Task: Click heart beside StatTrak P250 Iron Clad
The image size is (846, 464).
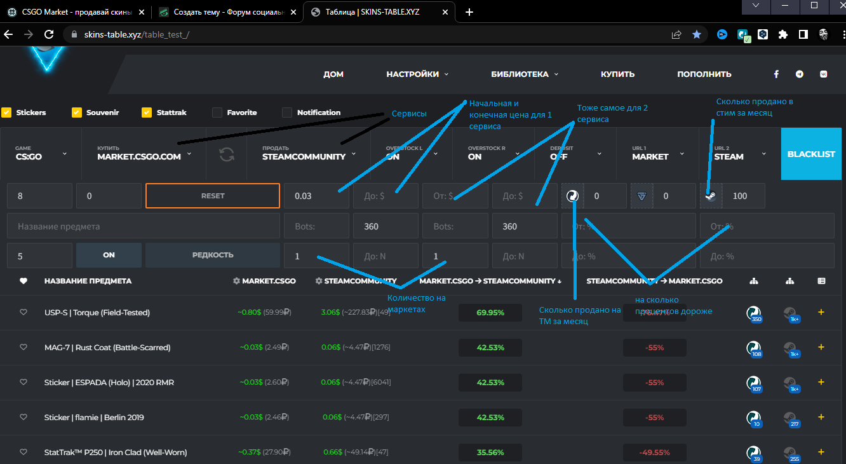Action: click(x=23, y=452)
